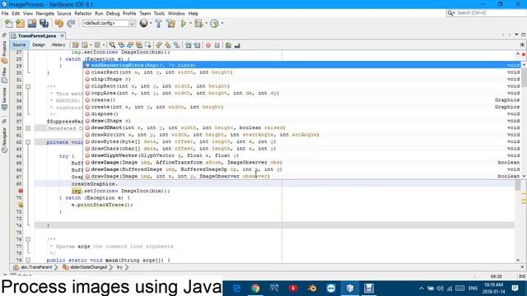The width and height of the screenshot is (527, 296).
Task: Click the New Project toolbar icon
Action: pyautogui.click(x=20, y=24)
